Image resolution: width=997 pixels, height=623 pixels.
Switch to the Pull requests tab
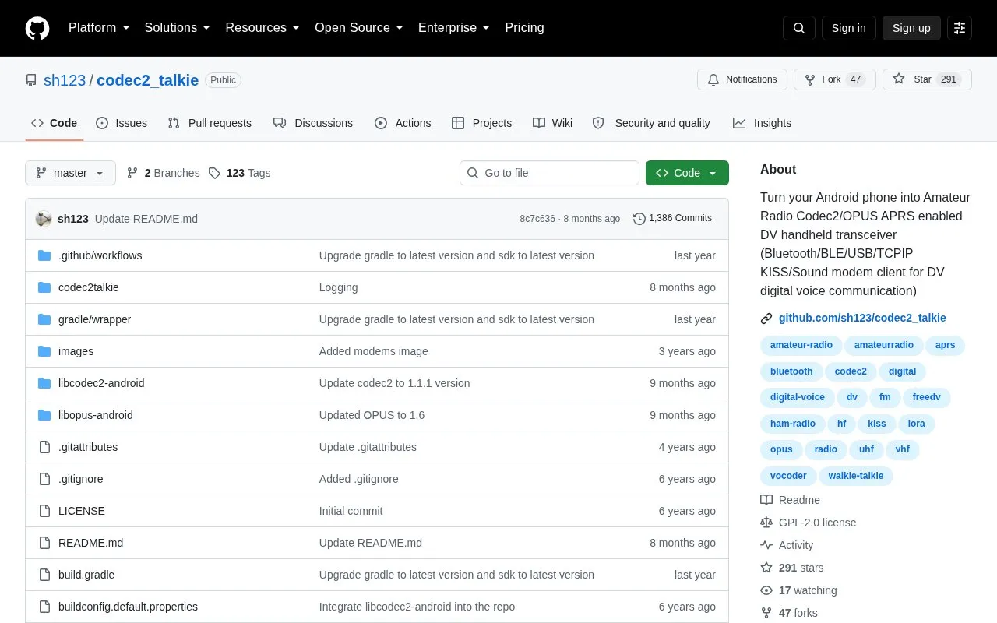coord(210,123)
